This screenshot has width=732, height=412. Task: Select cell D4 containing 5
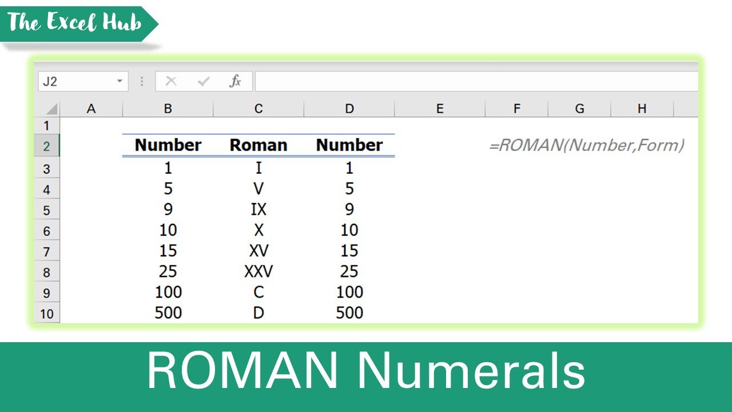tap(349, 189)
